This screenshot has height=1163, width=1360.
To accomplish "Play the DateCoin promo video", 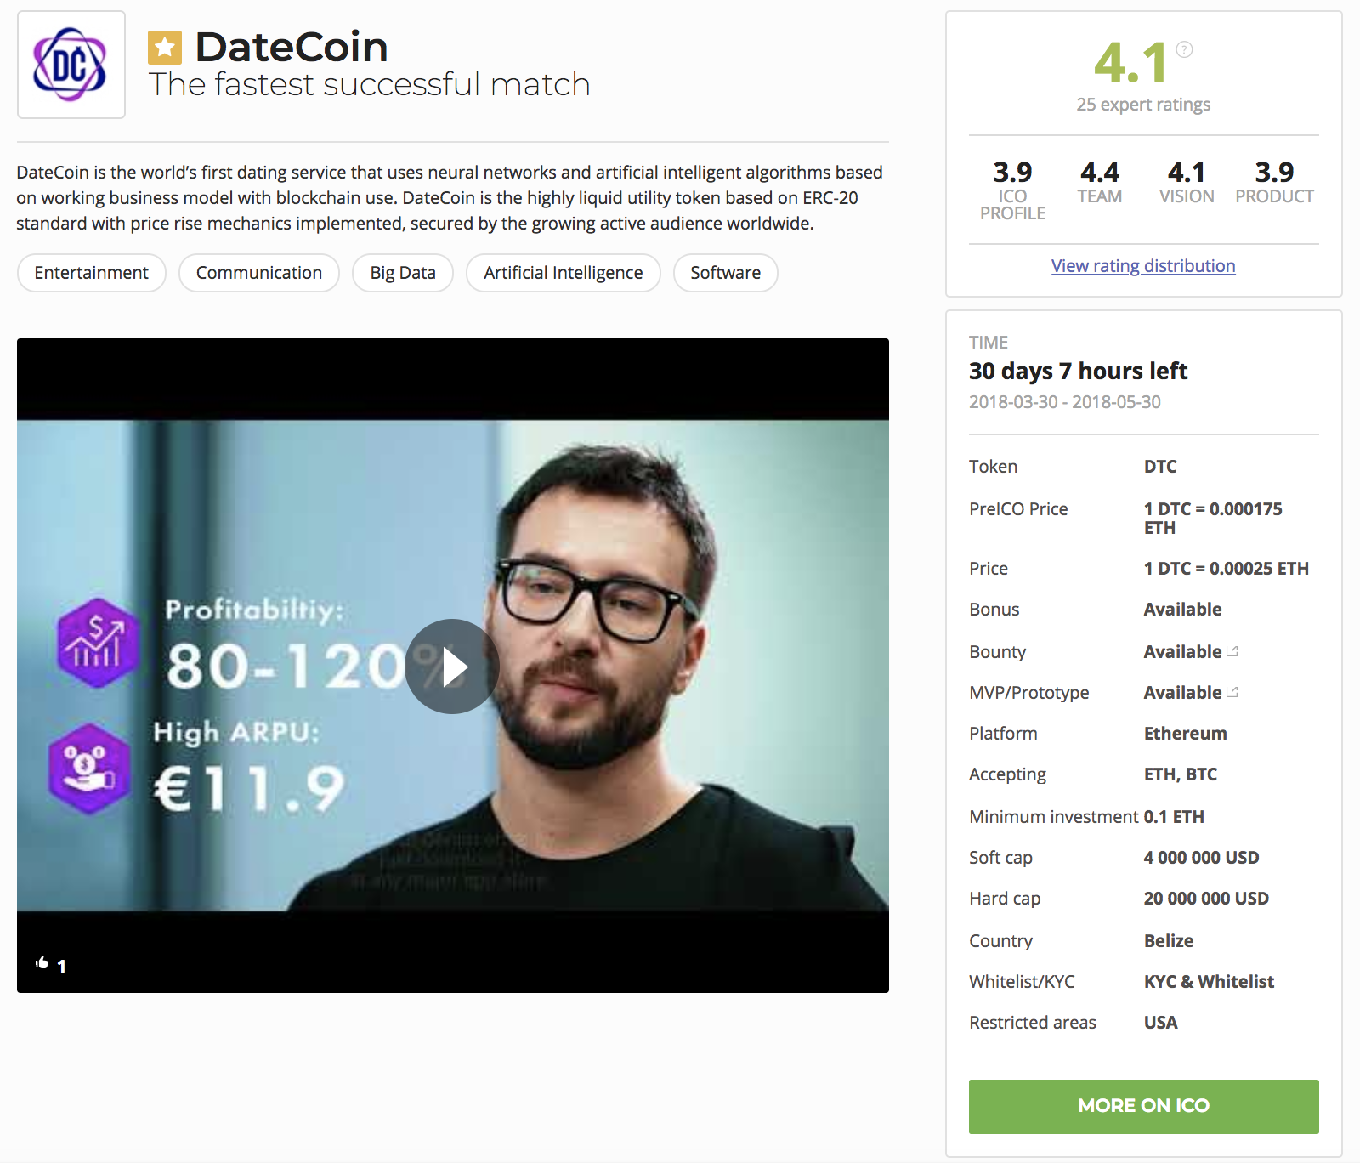I will point(452,667).
